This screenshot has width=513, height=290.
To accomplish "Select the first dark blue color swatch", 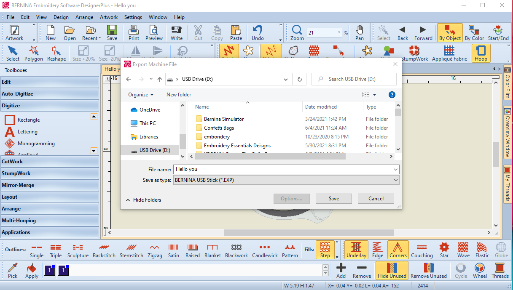I will click(x=49, y=271).
